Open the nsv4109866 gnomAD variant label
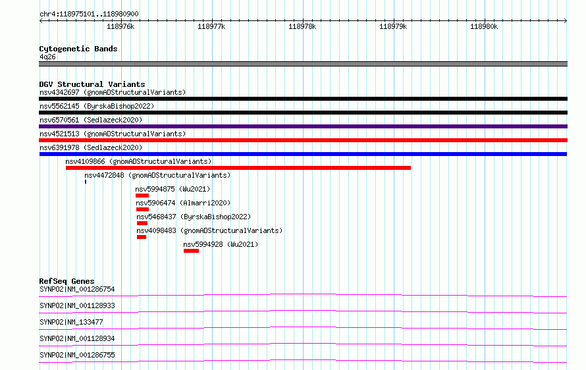The image size is (586, 370). click(138, 161)
